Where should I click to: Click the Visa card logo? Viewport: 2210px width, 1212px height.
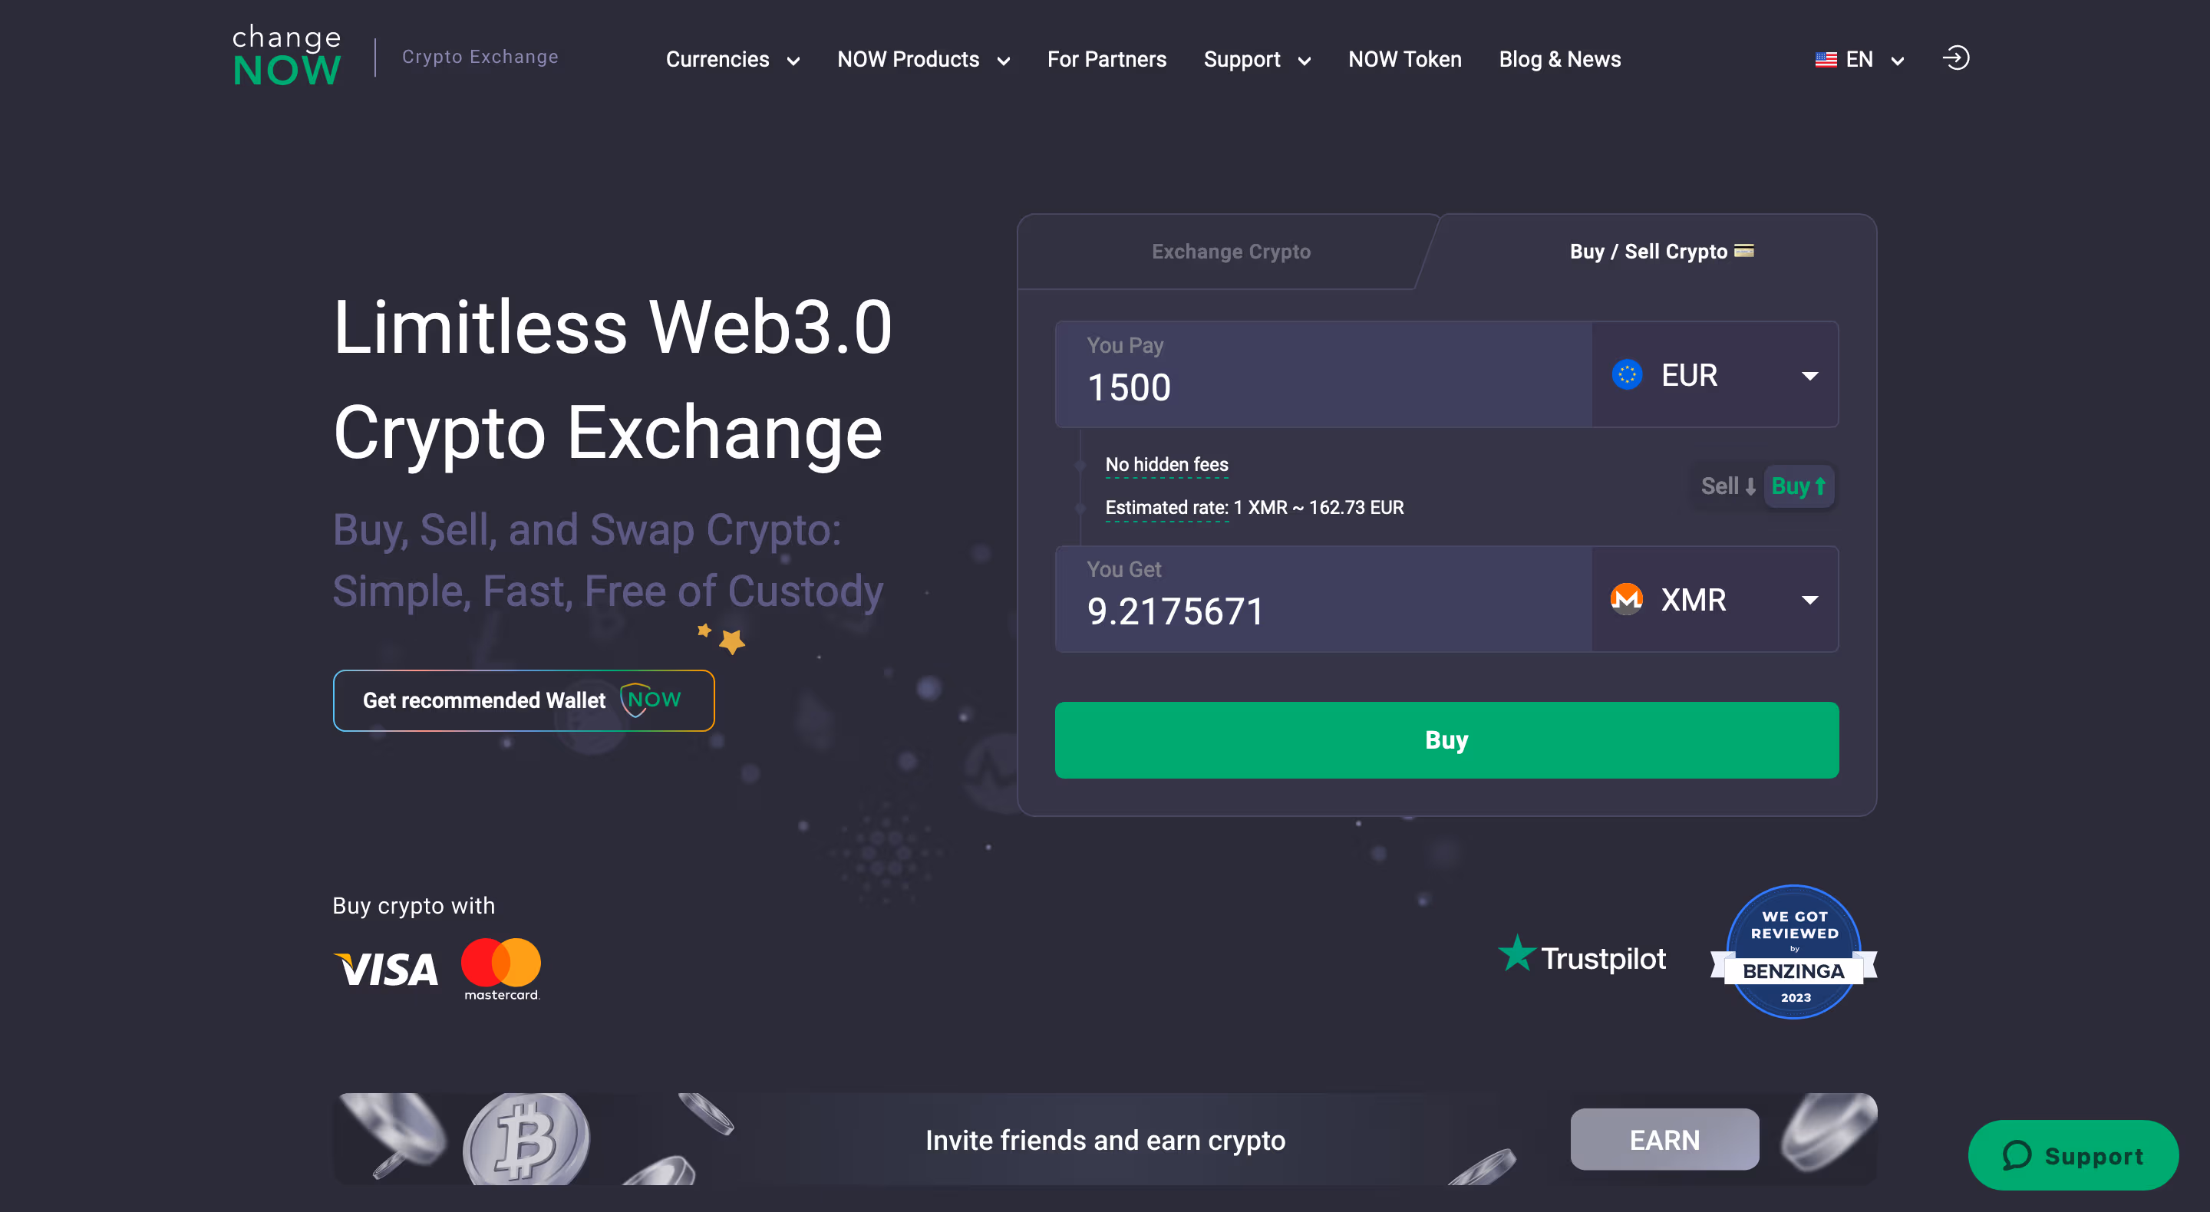pyautogui.click(x=385, y=970)
